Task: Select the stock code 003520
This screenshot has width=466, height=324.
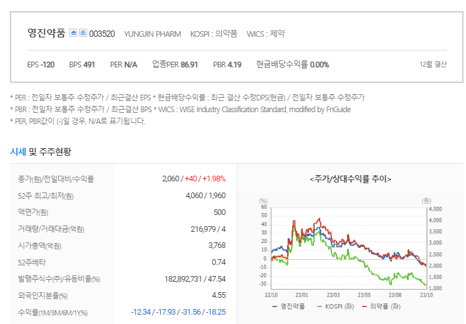Action: coord(102,34)
